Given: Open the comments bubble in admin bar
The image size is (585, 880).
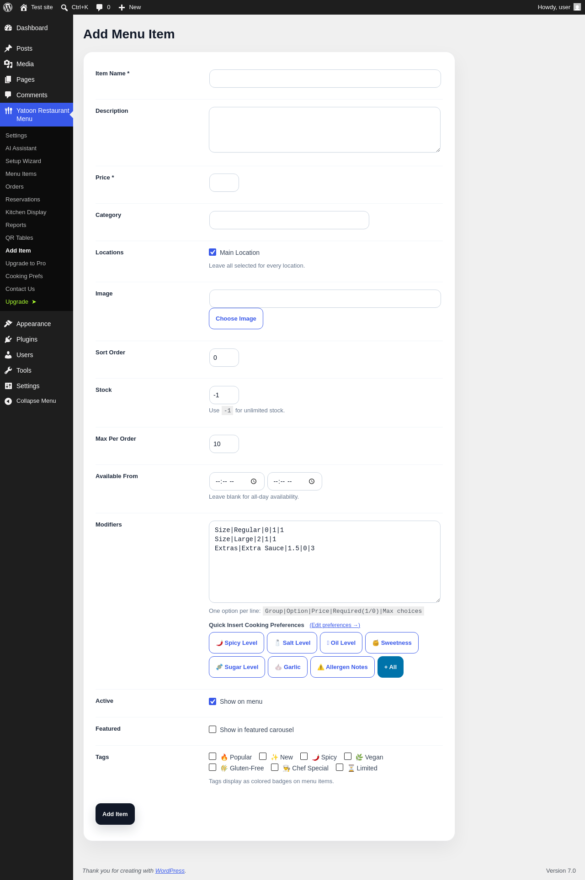Looking at the screenshot, I should [100, 7].
